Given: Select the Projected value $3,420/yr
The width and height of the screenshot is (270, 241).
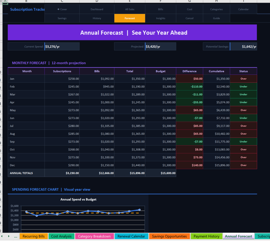Looking at the screenshot, I should coord(160,47).
